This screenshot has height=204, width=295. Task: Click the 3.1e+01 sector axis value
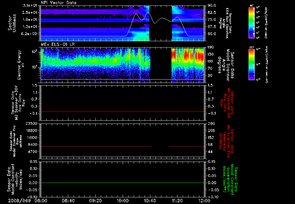click(x=31, y=5)
